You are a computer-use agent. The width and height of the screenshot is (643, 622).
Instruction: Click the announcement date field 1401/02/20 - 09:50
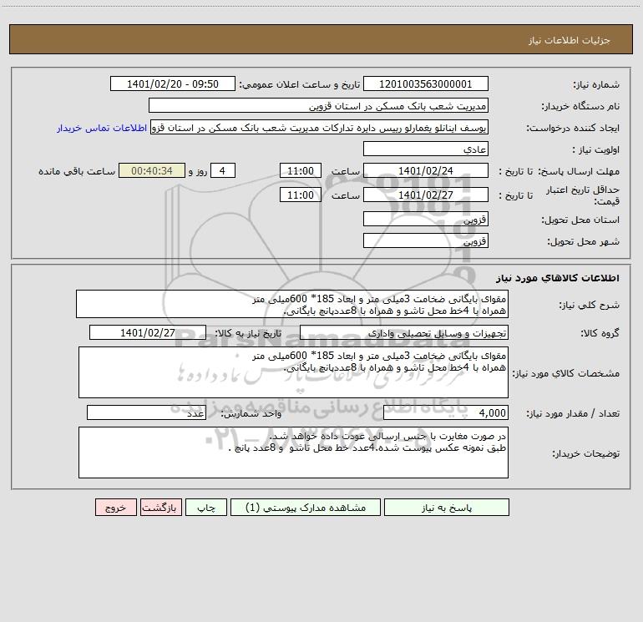pyautogui.click(x=173, y=84)
